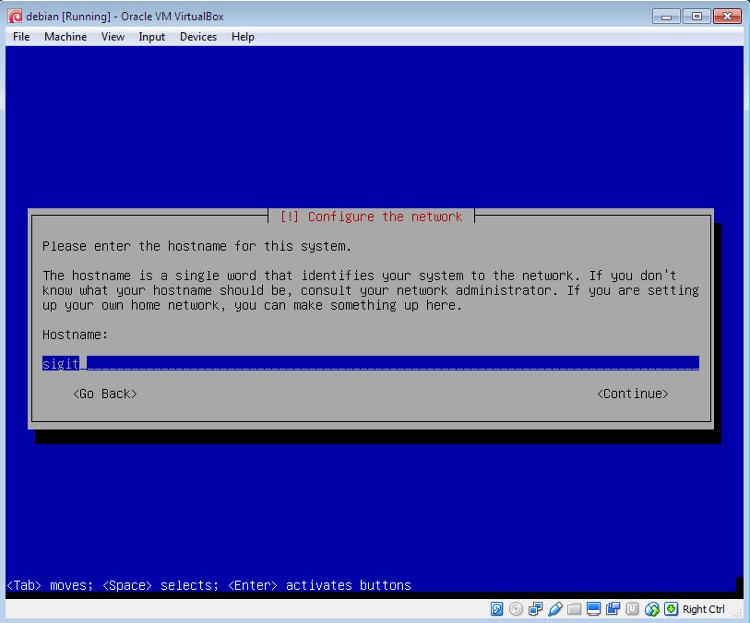
Task: Click the mouse integration status icon
Action: pos(652,608)
